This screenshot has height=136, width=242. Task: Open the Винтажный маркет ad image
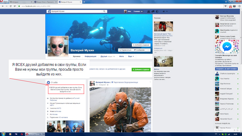pyautogui.click(x=163, y=26)
